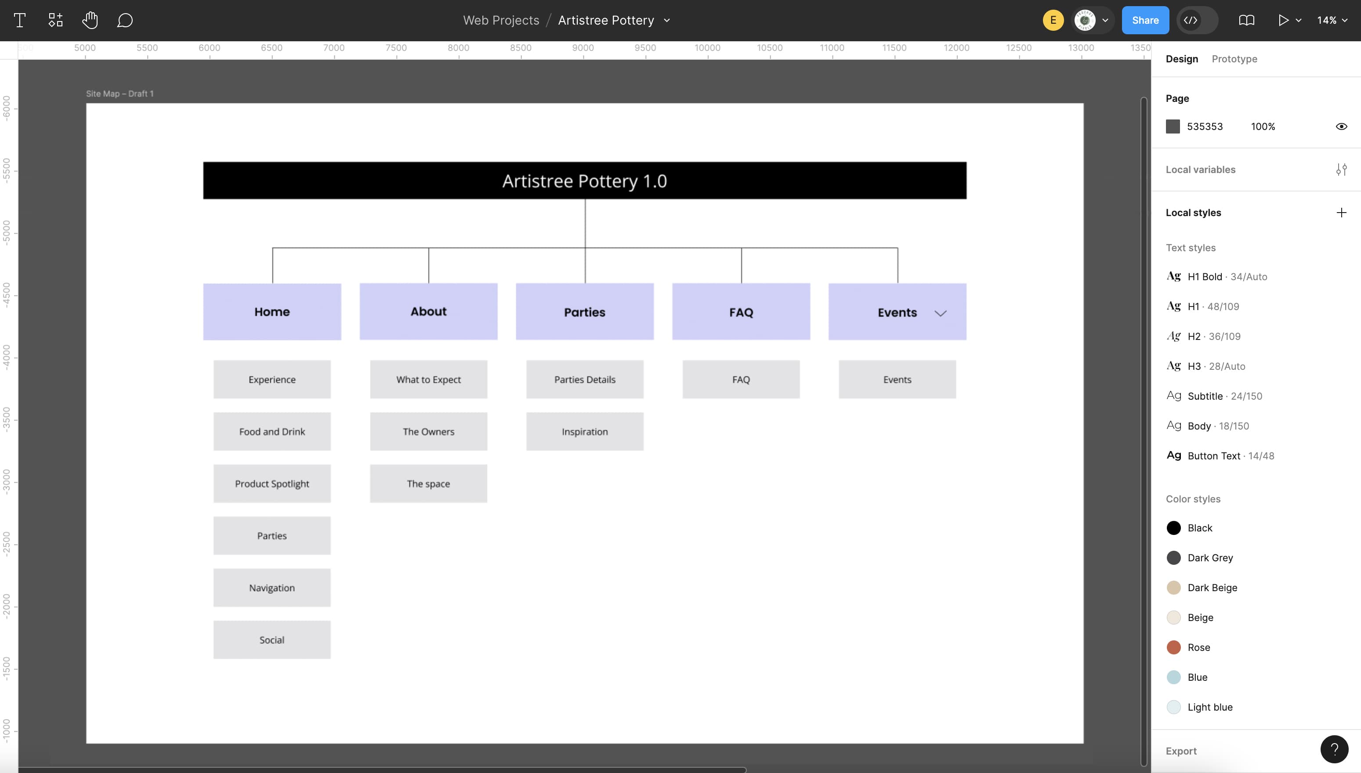Open the help question mark button
The image size is (1361, 773).
point(1335,749)
